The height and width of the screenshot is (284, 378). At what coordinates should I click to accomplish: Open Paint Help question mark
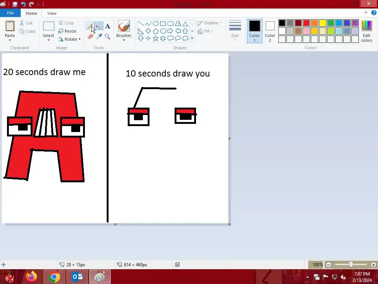click(374, 13)
